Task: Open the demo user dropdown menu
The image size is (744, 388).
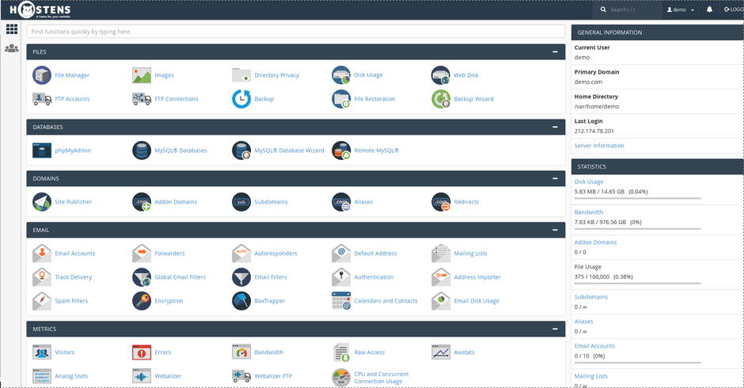Action: [x=681, y=10]
